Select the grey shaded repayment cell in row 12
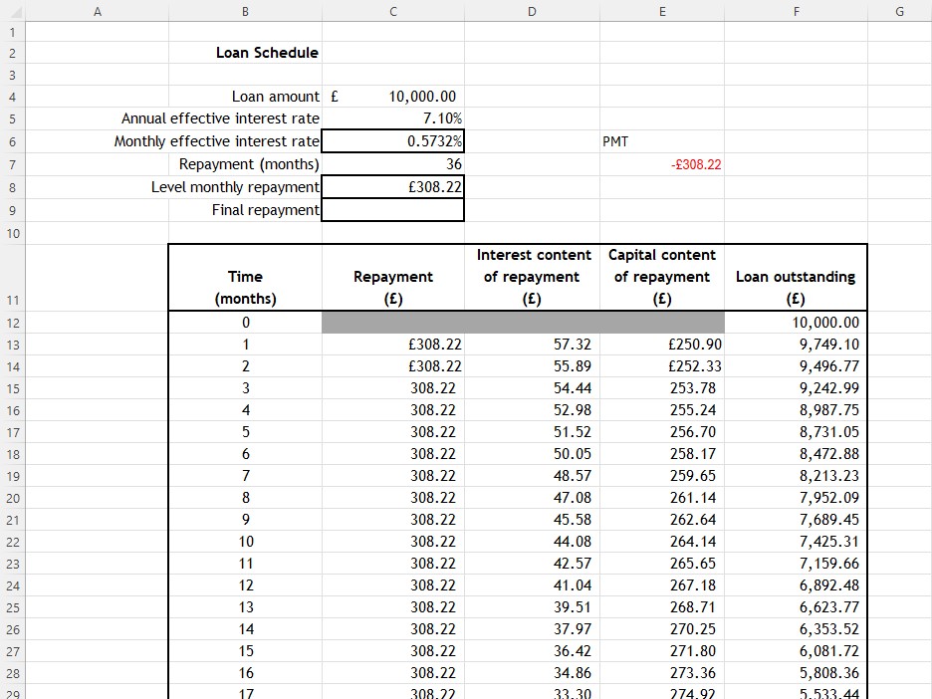The image size is (932, 699). [x=393, y=323]
